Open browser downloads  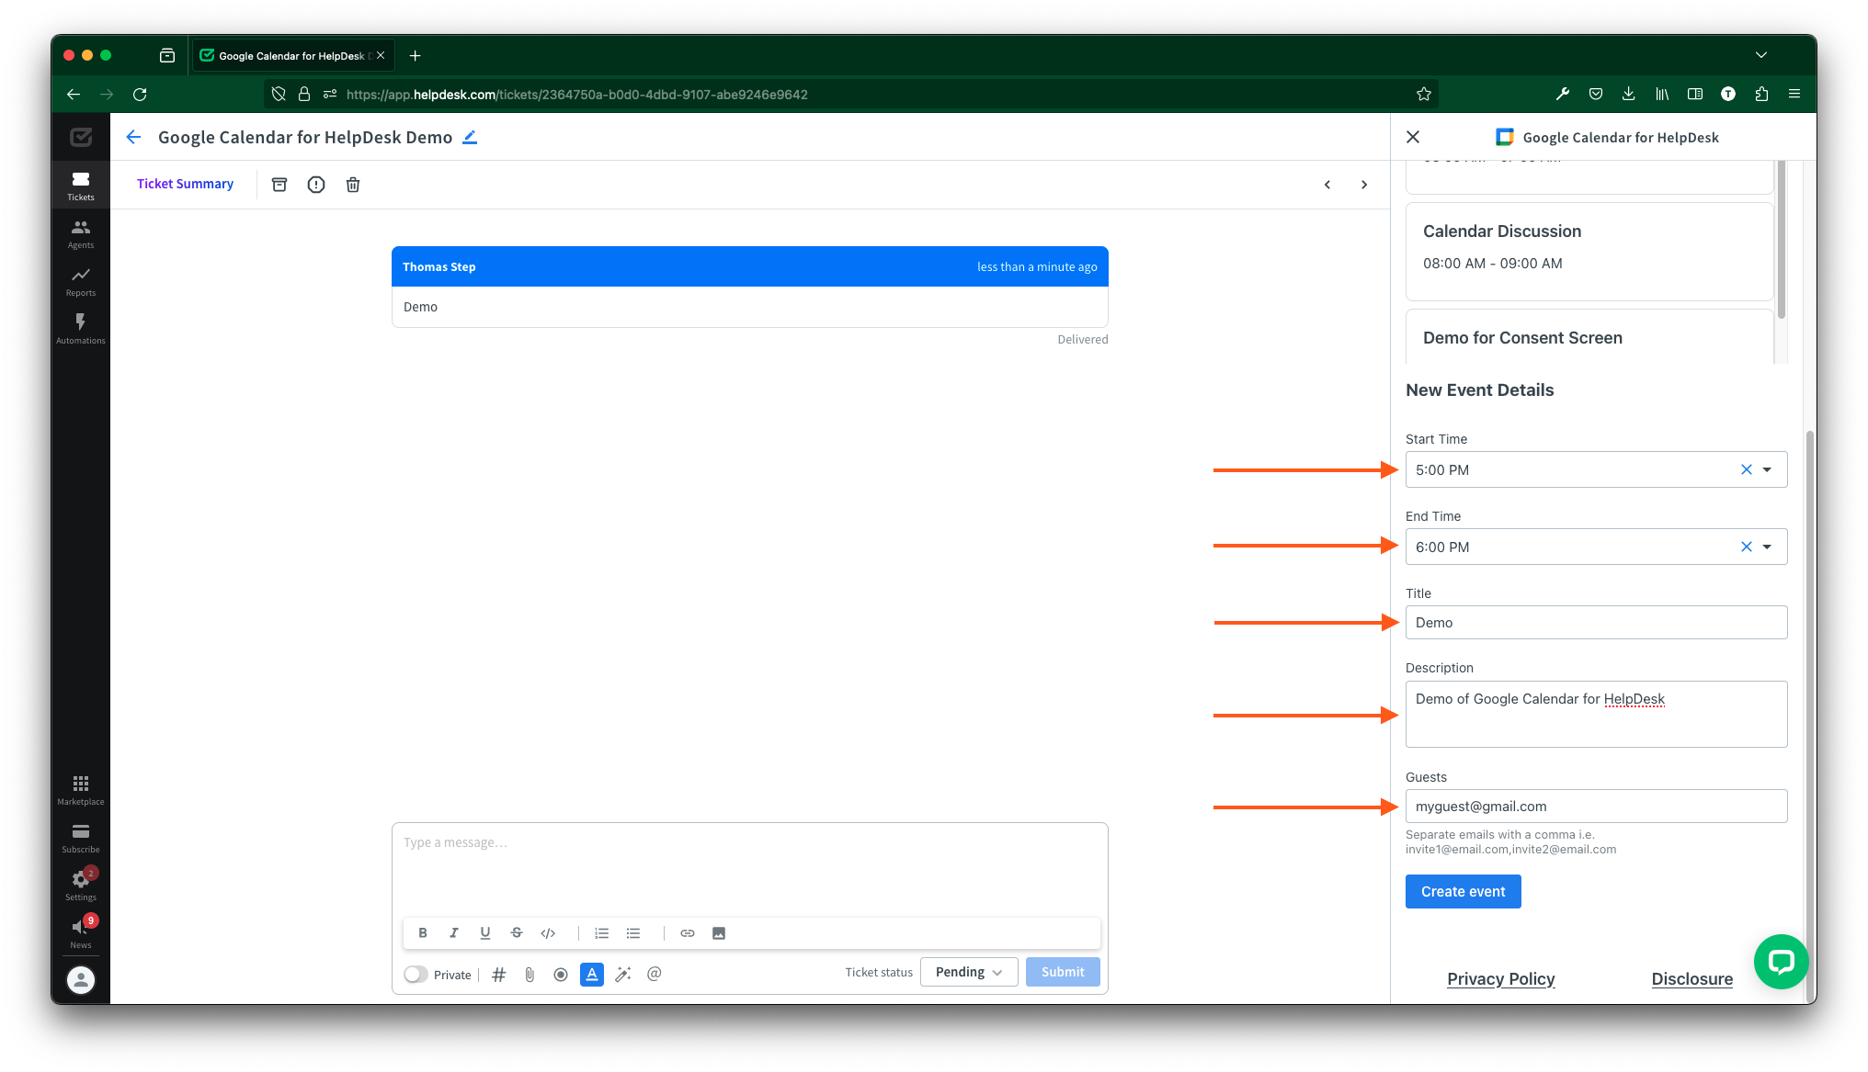(x=1628, y=94)
